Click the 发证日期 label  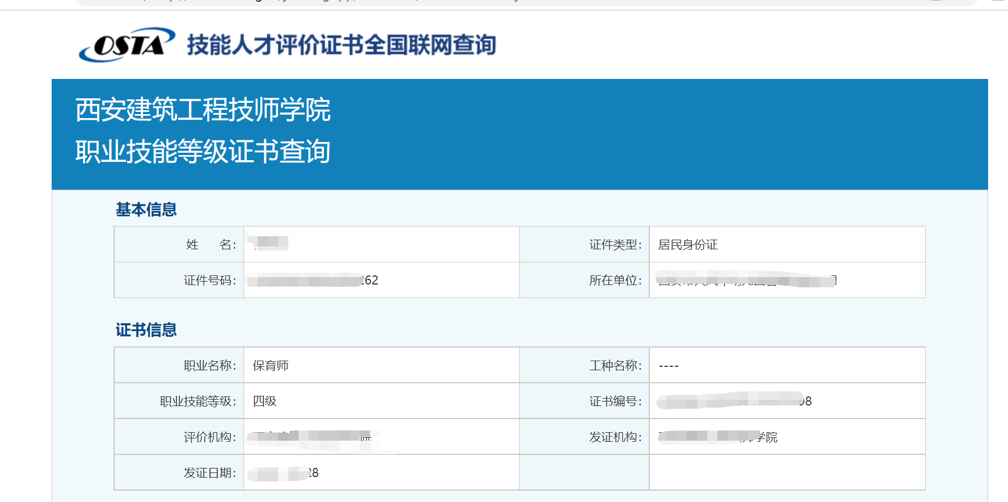209,473
